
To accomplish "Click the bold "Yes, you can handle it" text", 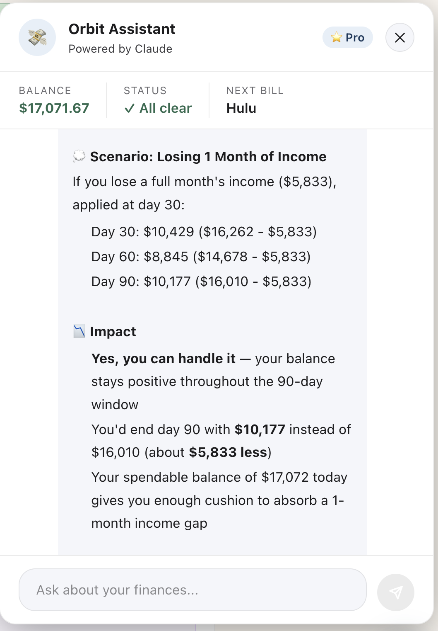I will (164, 359).
